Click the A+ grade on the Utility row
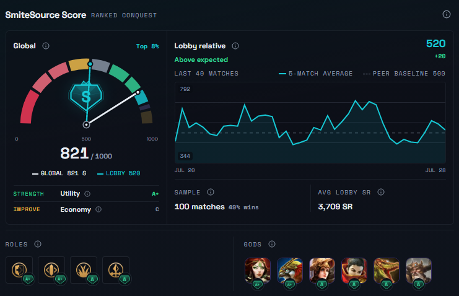Image resolution: width=459 pixels, height=296 pixels. click(155, 194)
